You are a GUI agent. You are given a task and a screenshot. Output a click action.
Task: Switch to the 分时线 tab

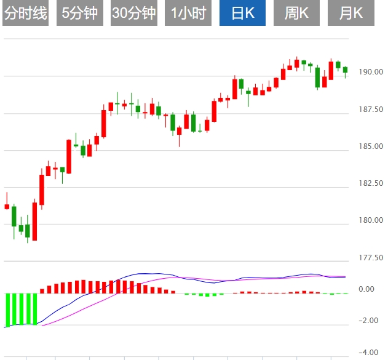pyautogui.click(x=25, y=13)
